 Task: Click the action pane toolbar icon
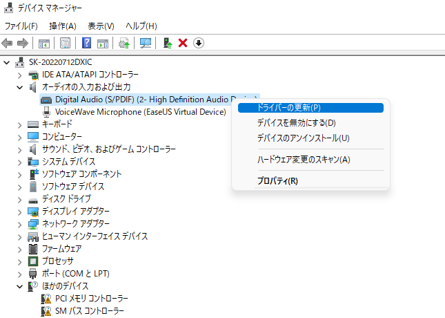[x=103, y=44]
